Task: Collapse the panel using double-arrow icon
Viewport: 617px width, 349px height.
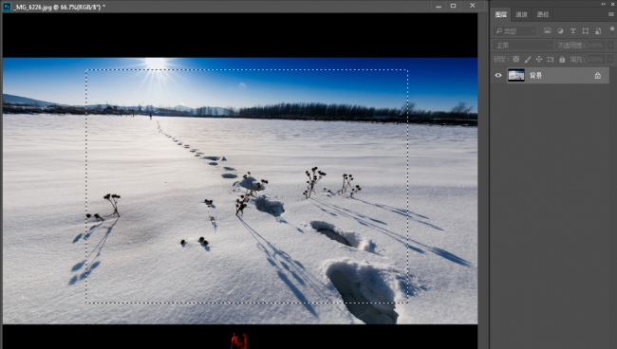Action: pyautogui.click(x=604, y=4)
